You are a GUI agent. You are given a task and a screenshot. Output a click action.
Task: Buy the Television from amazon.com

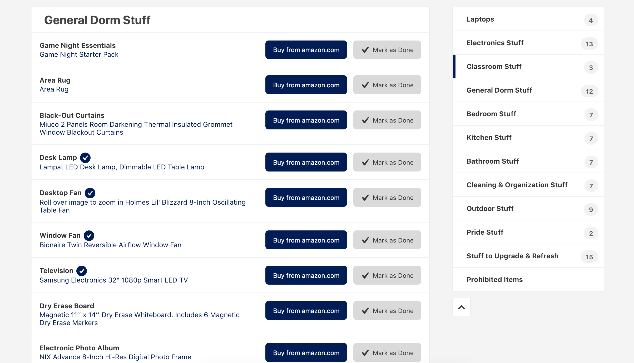(306, 275)
